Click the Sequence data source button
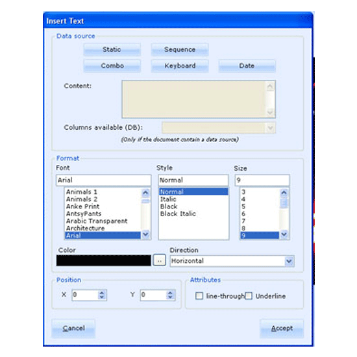The height and width of the screenshot is (357, 357). coord(180,49)
